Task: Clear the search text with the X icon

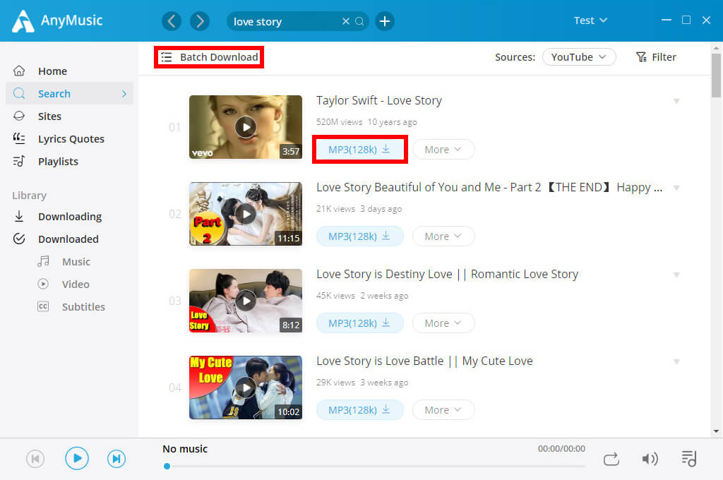Action: pos(346,21)
